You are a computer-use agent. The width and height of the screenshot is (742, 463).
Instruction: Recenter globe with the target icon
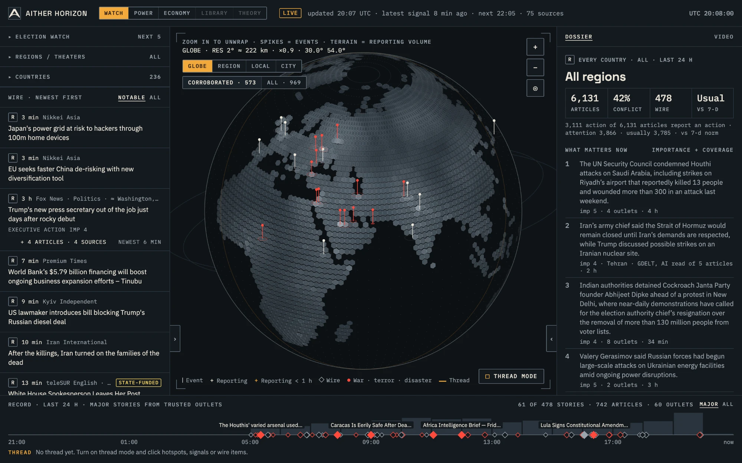535,88
